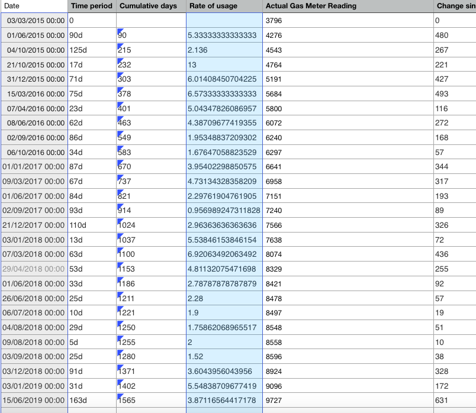476x413 pixels.
Task: Select rate of usage cell 13
Action: click(x=224, y=64)
